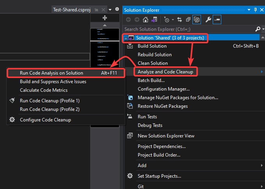Choose New Solution Explorer View
Viewport: 265px width, 189px height.
pyautogui.click(x=166, y=136)
